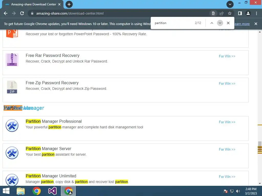Screen dimensions: 262x196
Task: Open a new tab
Action: [69, 4]
